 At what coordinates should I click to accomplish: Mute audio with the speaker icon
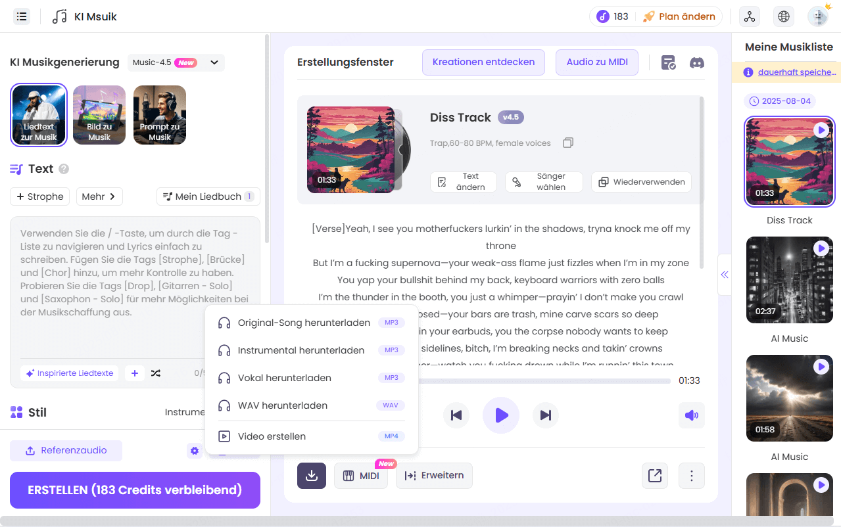[x=691, y=415]
